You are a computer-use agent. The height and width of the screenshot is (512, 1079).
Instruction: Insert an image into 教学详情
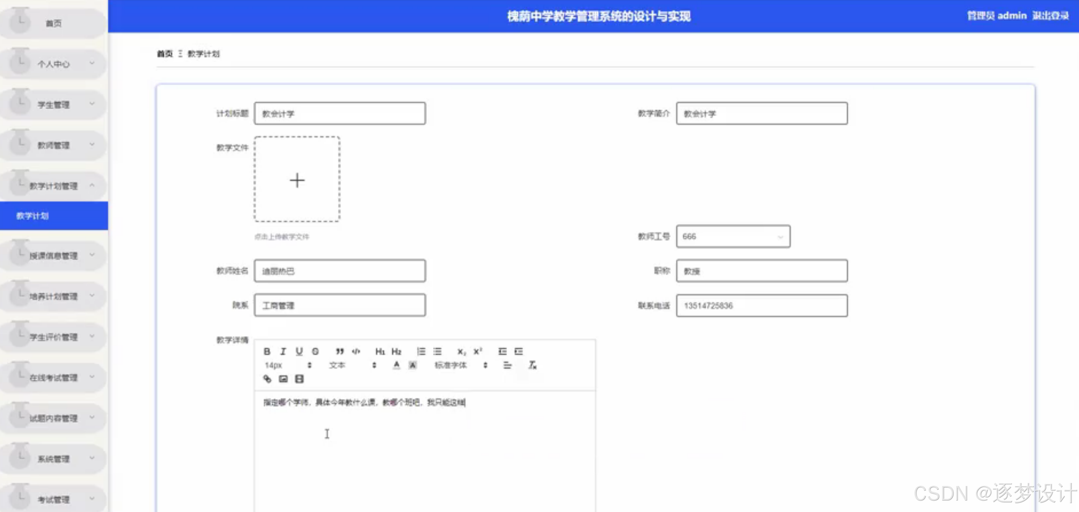coord(283,379)
